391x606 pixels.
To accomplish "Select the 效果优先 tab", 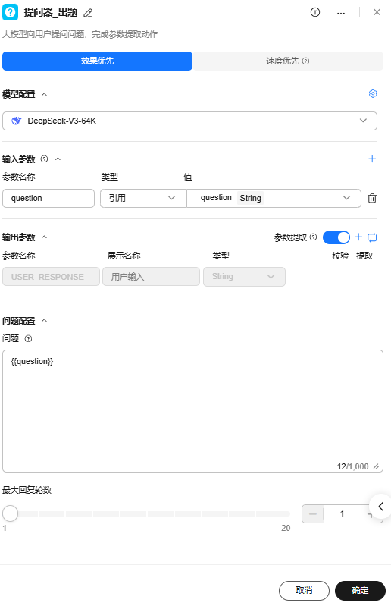I will pyautogui.click(x=97, y=61).
